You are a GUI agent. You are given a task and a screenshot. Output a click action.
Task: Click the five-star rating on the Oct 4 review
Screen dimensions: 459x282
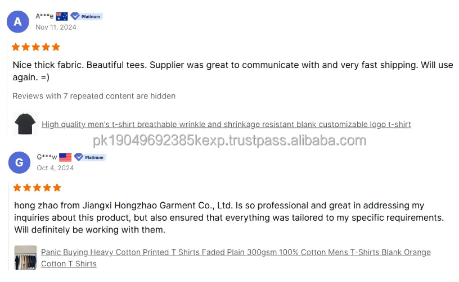[37, 188]
